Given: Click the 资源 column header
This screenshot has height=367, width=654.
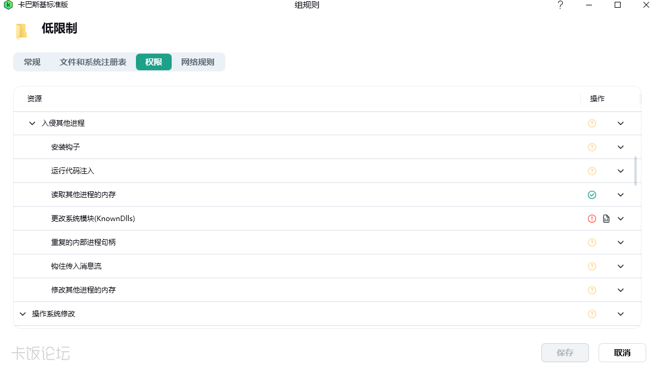Looking at the screenshot, I should [35, 99].
